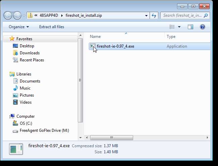Select the 48SAPP4D breadcrumb segment
Image resolution: width=218 pixels, height=166 pixels.
49,15
